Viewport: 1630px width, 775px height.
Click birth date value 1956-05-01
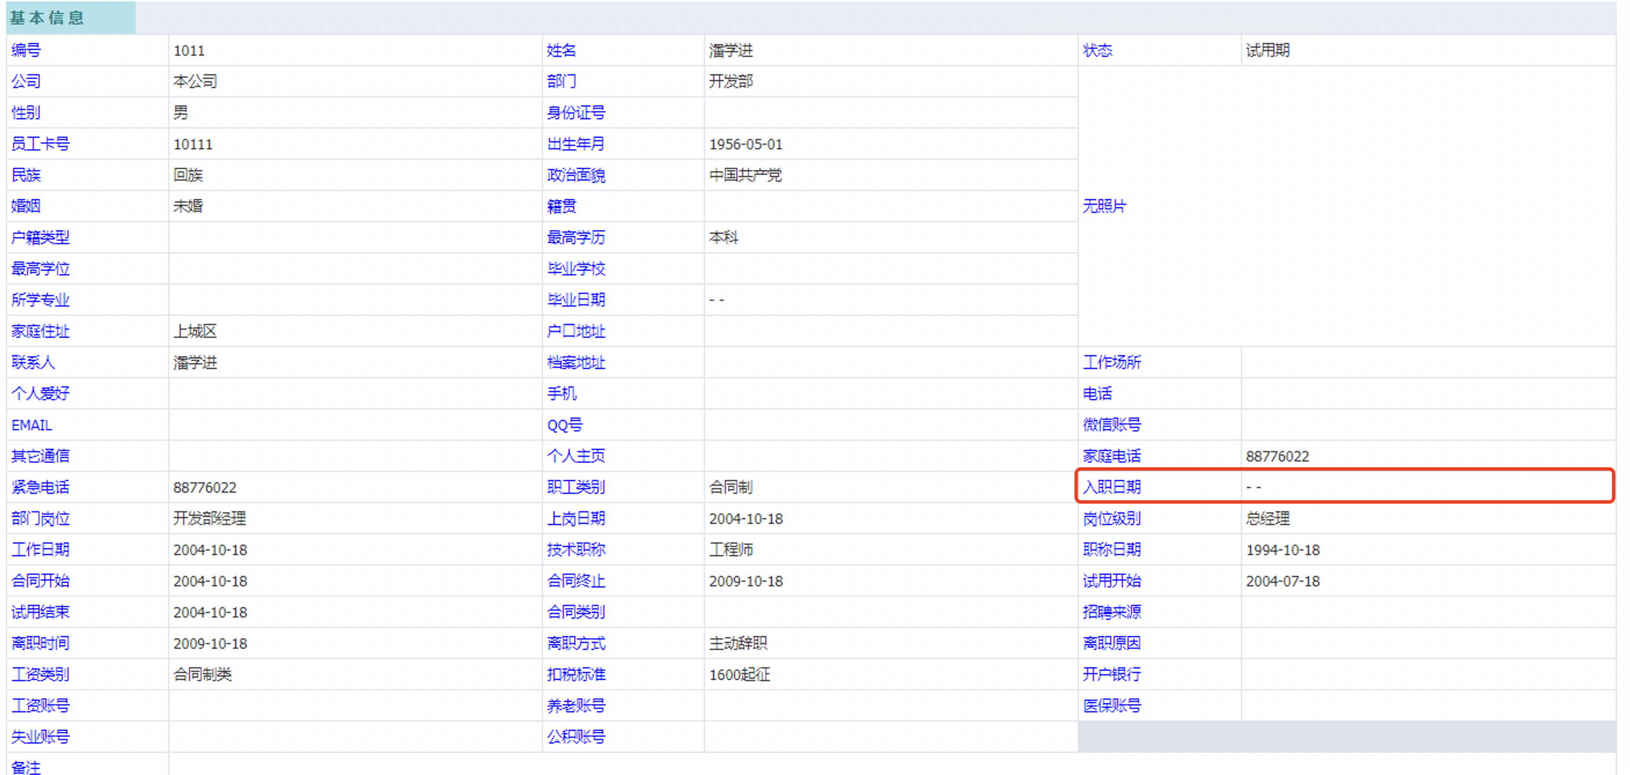click(x=745, y=144)
